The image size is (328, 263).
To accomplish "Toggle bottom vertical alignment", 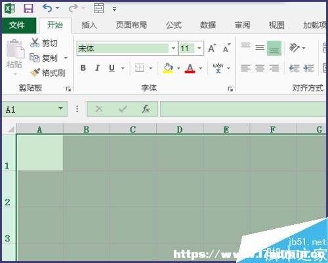I will (x=274, y=48).
